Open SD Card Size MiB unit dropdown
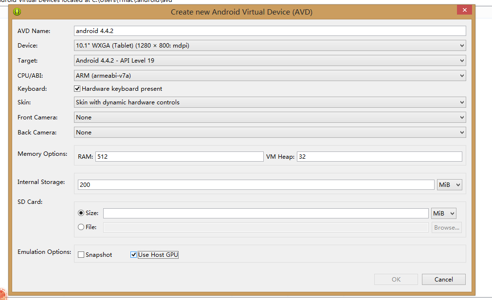Viewport: 492px width, 300px height. (444, 213)
